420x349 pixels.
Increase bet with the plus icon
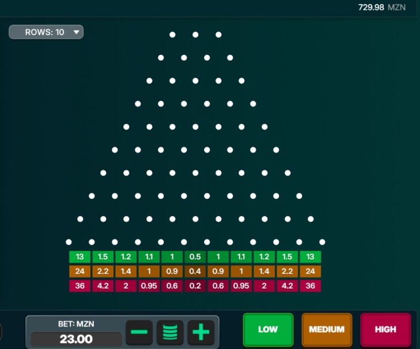click(x=201, y=332)
